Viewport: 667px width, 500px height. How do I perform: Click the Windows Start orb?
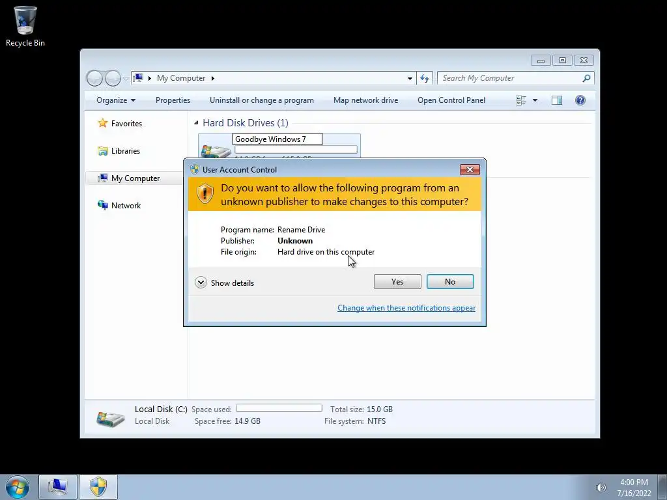(x=18, y=487)
